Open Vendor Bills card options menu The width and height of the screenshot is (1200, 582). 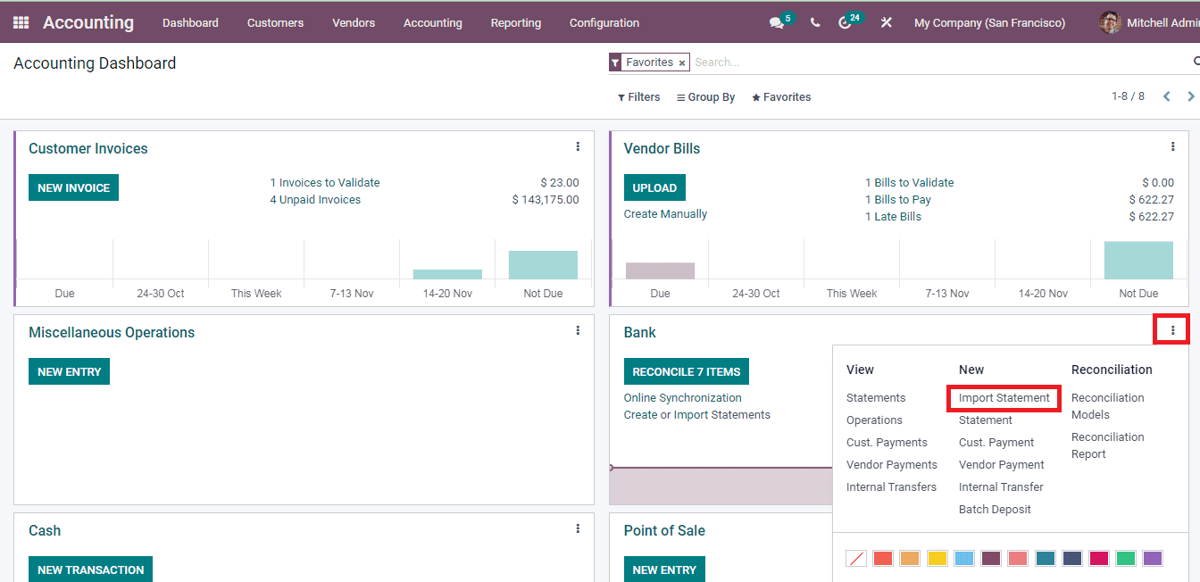click(x=1172, y=145)
